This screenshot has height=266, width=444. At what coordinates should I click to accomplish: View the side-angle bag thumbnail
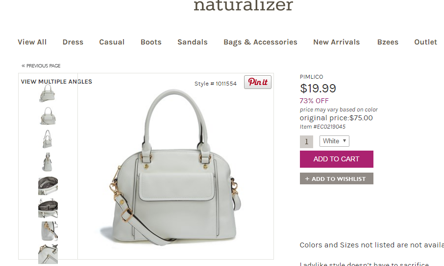point(48,162)
